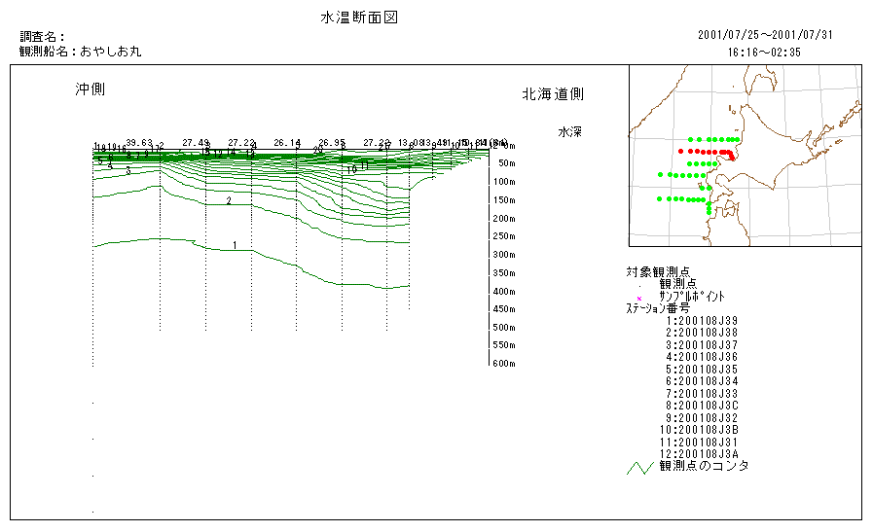
Task: Select station 1:200108J39 in the list
Action: [702, 320]
